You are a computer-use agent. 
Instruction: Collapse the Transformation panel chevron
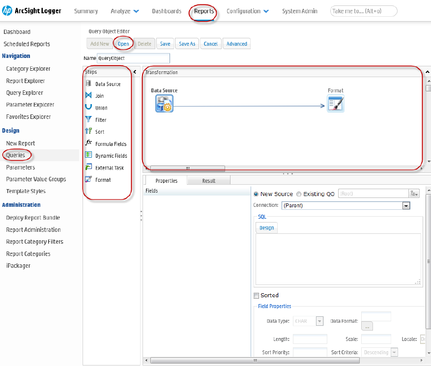(428, 72)
